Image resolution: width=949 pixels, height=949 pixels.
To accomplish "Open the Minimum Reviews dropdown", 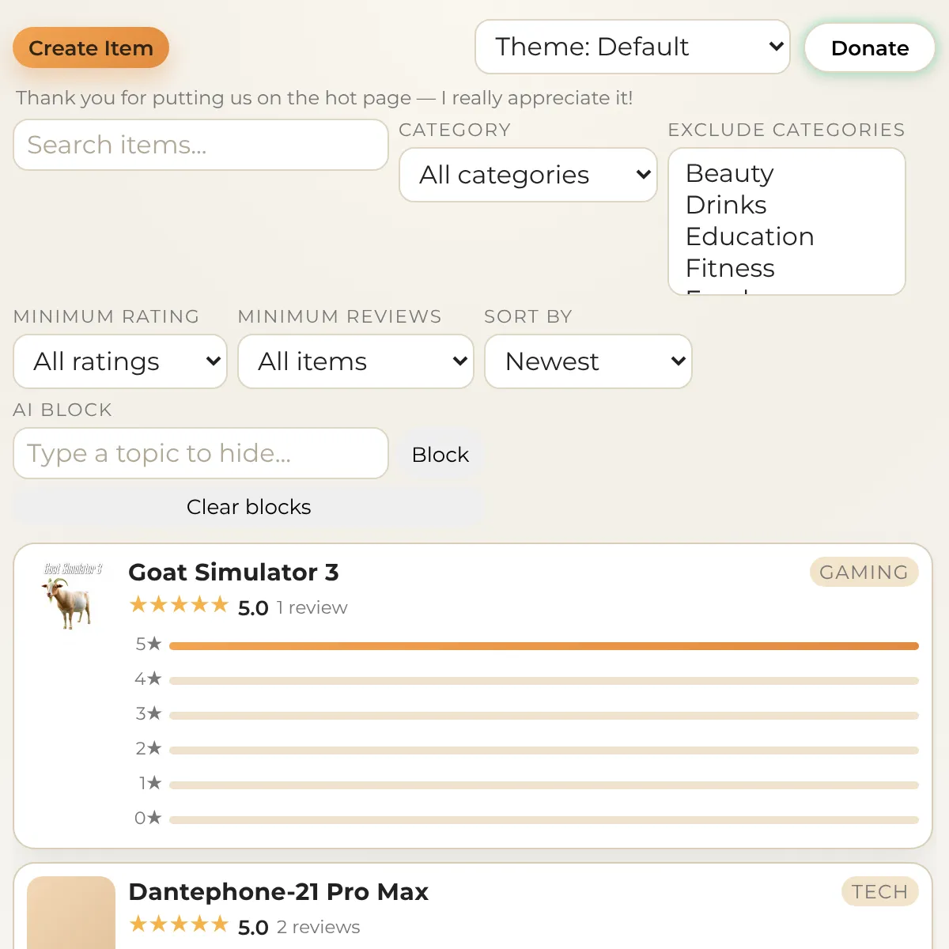I will pos(355,361).
